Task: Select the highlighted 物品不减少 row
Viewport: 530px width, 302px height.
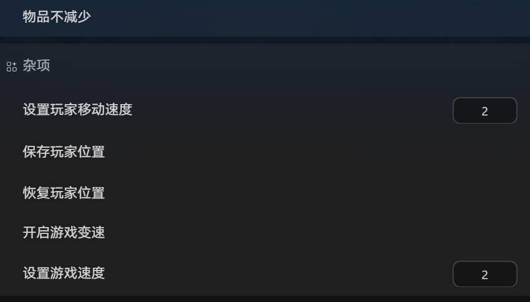Action: (265, 18)
